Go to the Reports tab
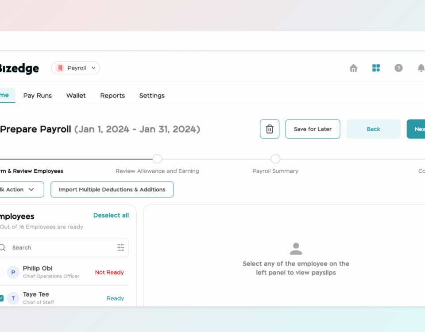Screen dimensions: 425x332 pos(112,96)
